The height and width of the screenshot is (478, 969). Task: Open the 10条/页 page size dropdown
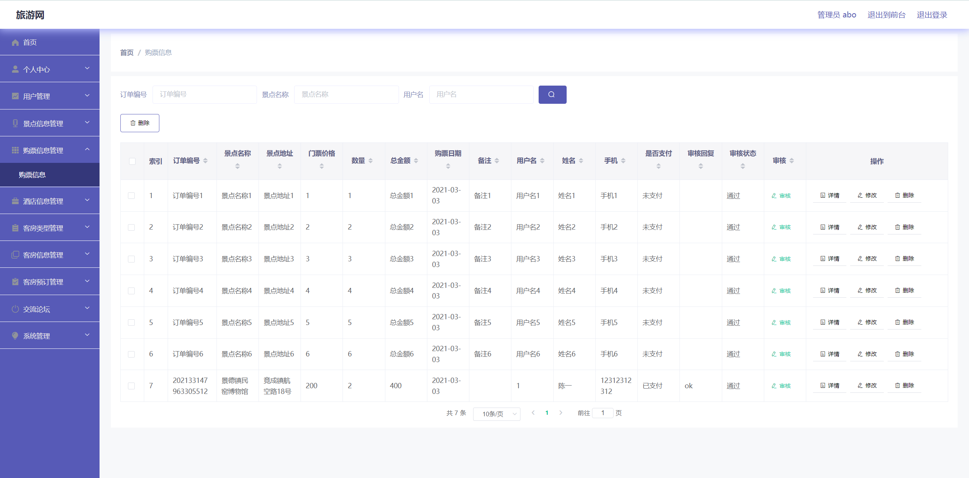click(497, 414)
